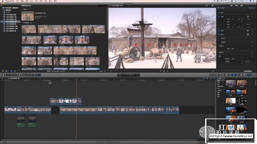This screenshot has width=257, height=144.
Task: Click 存储效果预置 save preset button
Action: [248, 71]
